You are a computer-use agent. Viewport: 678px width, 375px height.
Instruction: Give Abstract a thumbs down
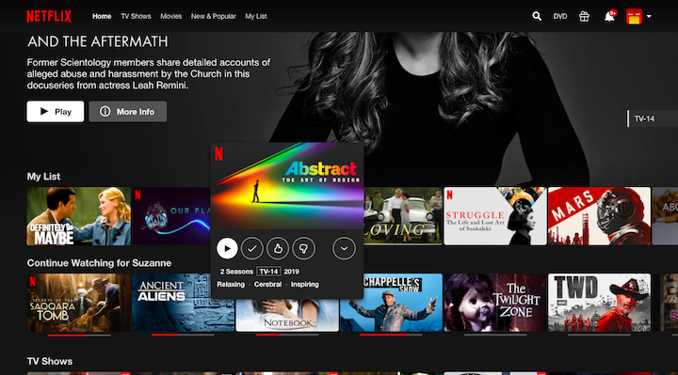tap(303, 248)
